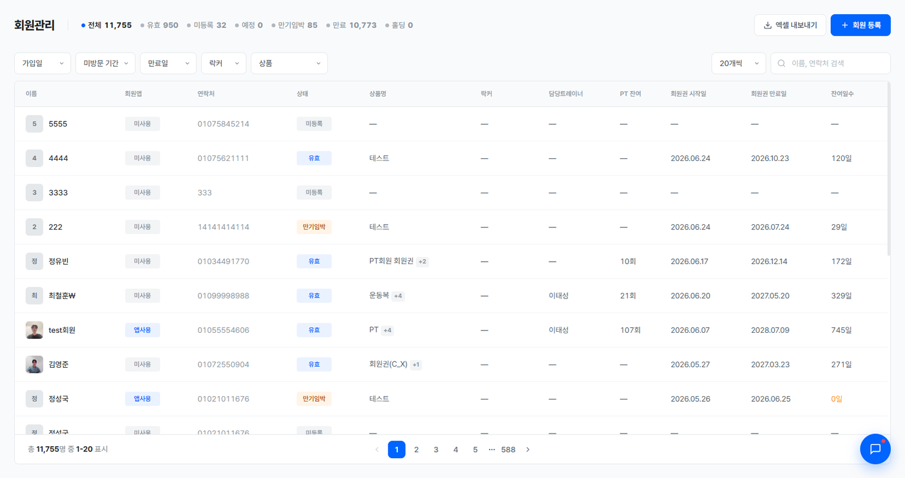905x478 pixels.
Task: Click the 잔여일수 column header
Action: click(842, 94)
